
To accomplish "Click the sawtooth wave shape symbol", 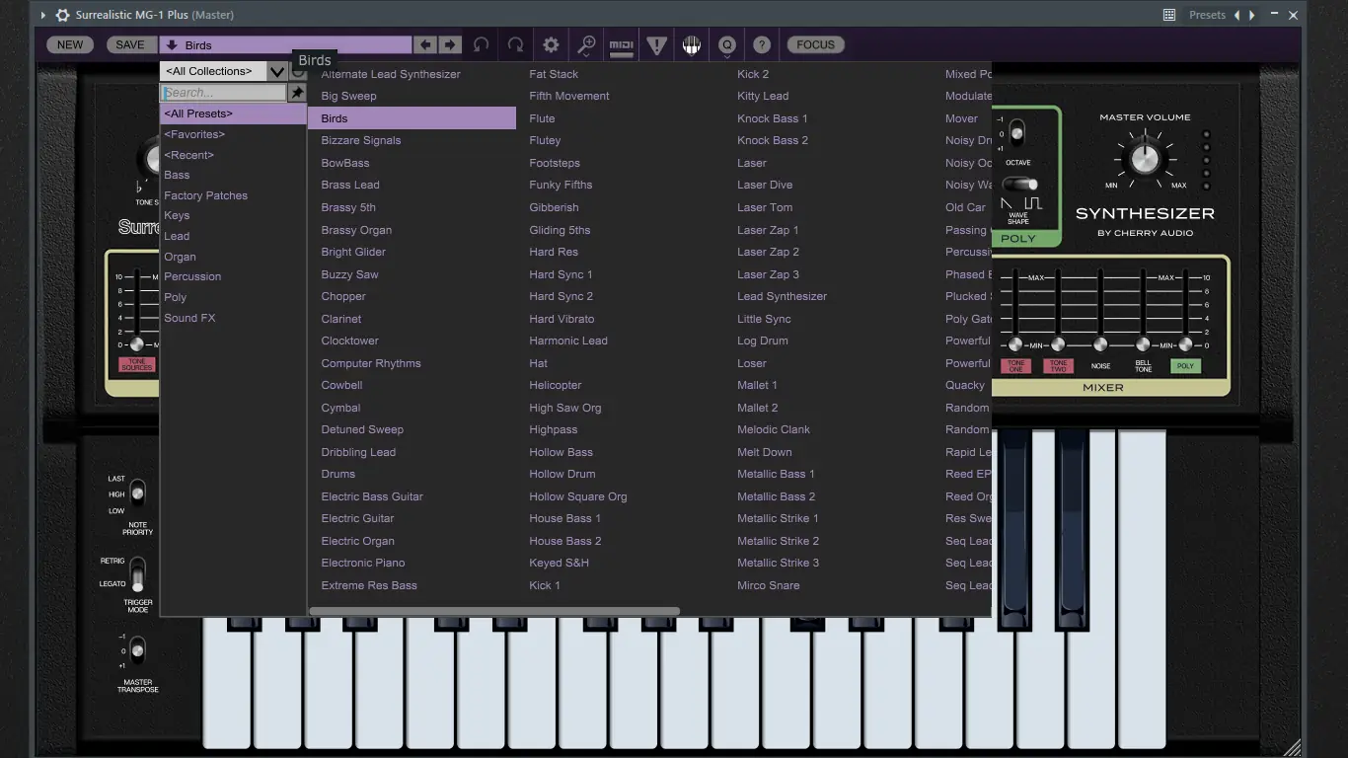I will click(x=1008, y=204).
